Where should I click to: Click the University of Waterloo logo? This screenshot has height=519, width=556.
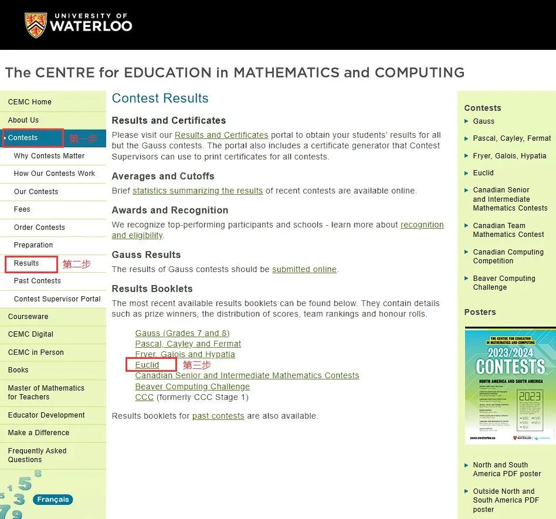(x=79, y=25)
